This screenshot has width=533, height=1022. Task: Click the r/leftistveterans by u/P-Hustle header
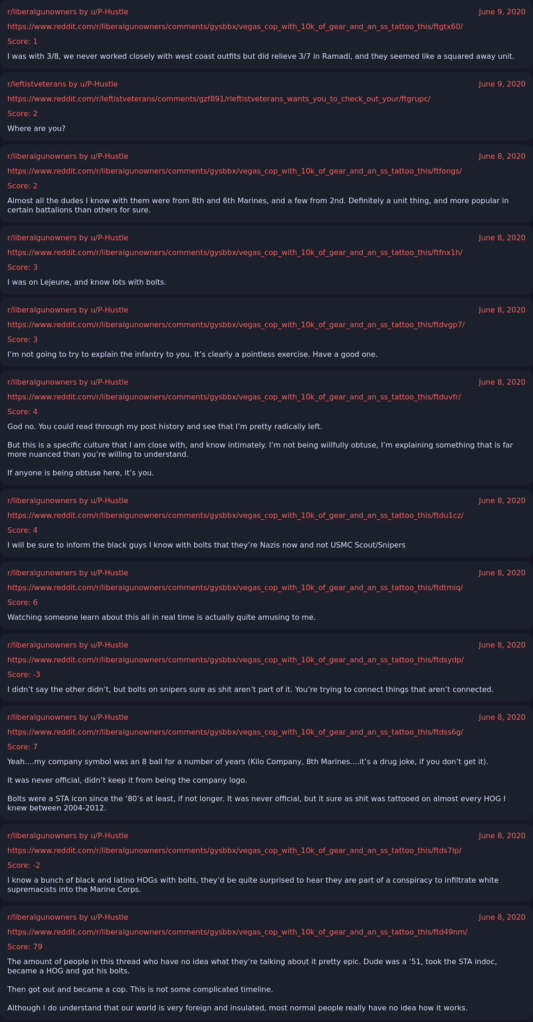[x=62, y=84]
